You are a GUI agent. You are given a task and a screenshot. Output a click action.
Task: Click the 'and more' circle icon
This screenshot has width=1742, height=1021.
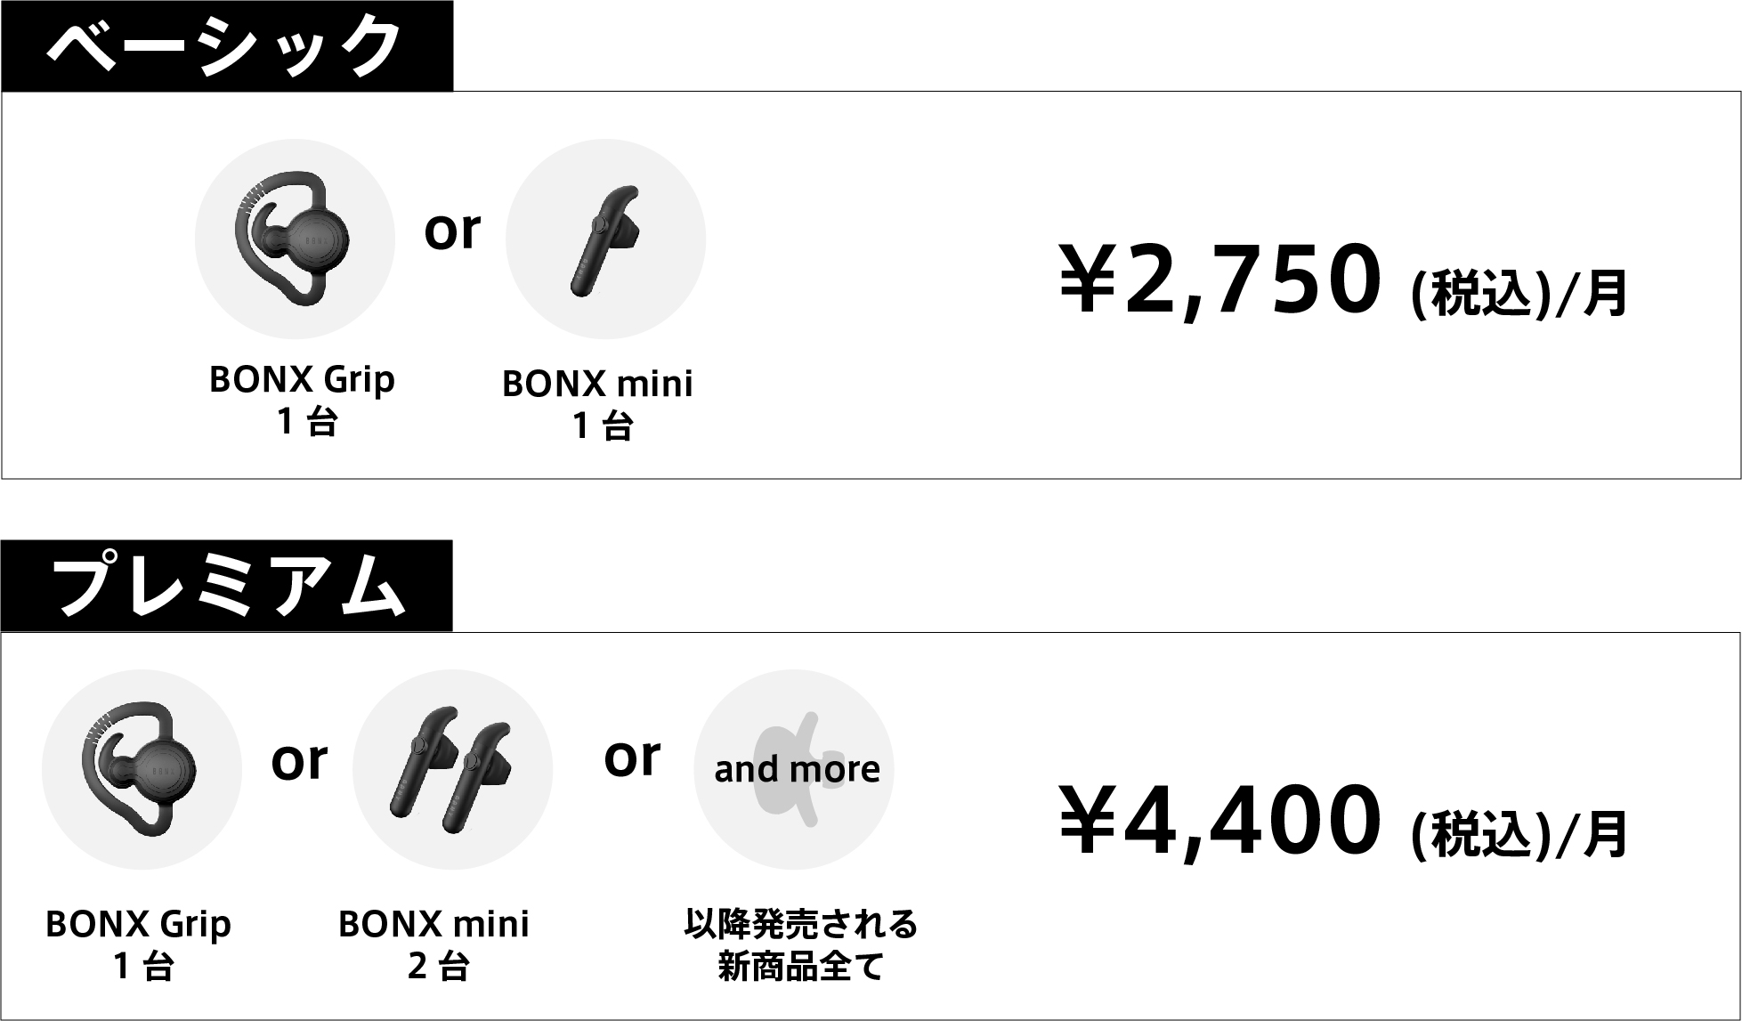click(794, 769)
